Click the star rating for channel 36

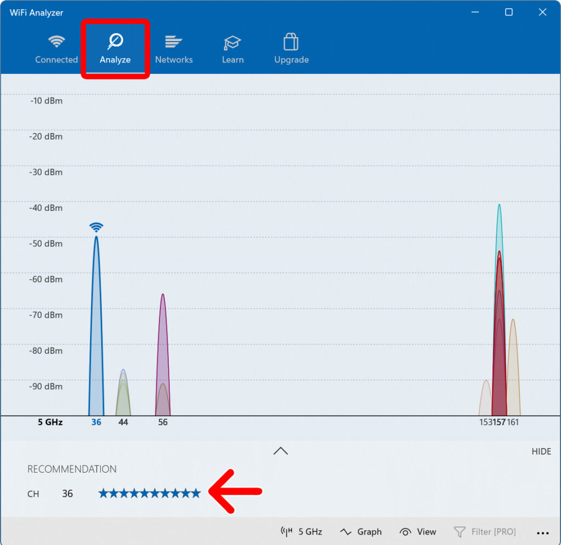click(149, 493)
